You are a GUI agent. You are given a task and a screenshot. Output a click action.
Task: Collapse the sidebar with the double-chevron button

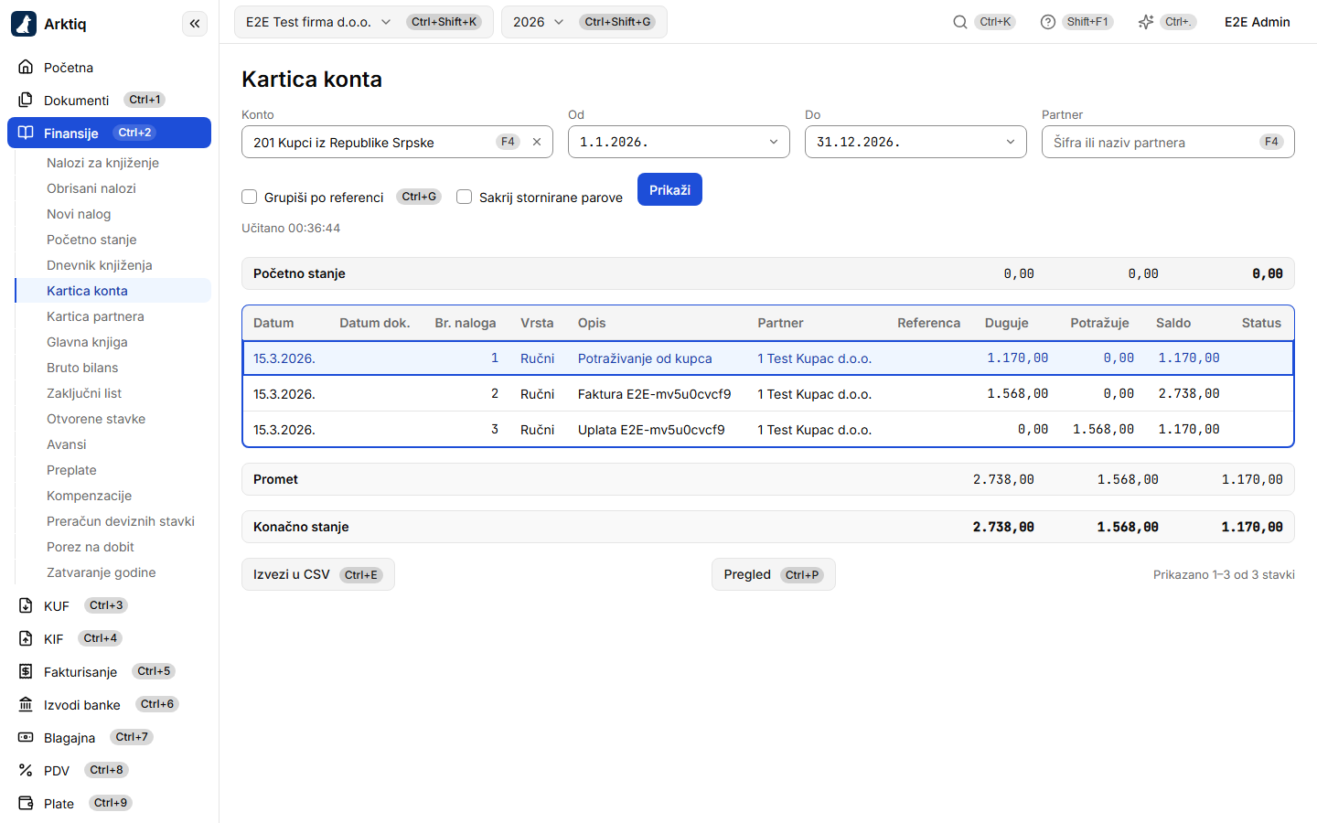click(195, 24)
